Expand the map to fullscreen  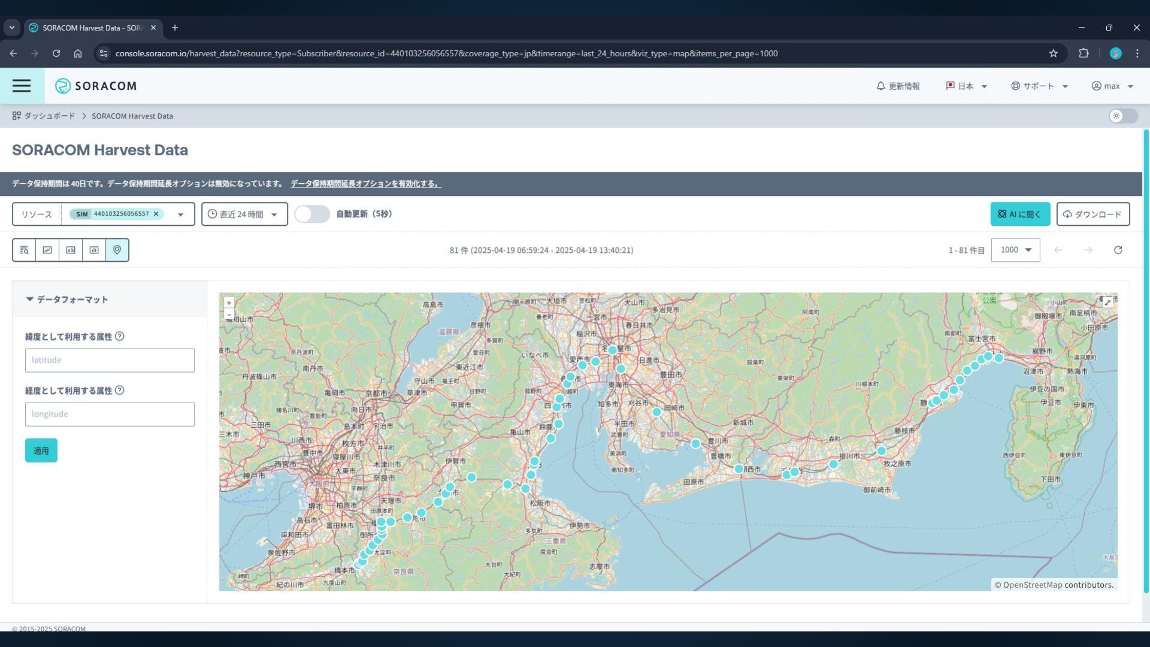[x=1107, y=302]
